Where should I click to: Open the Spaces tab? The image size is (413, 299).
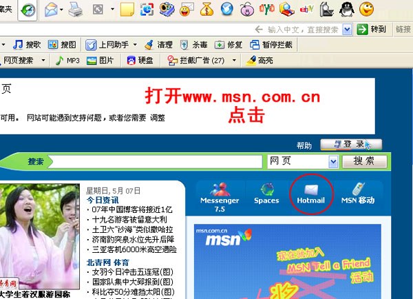pos(266,194)
